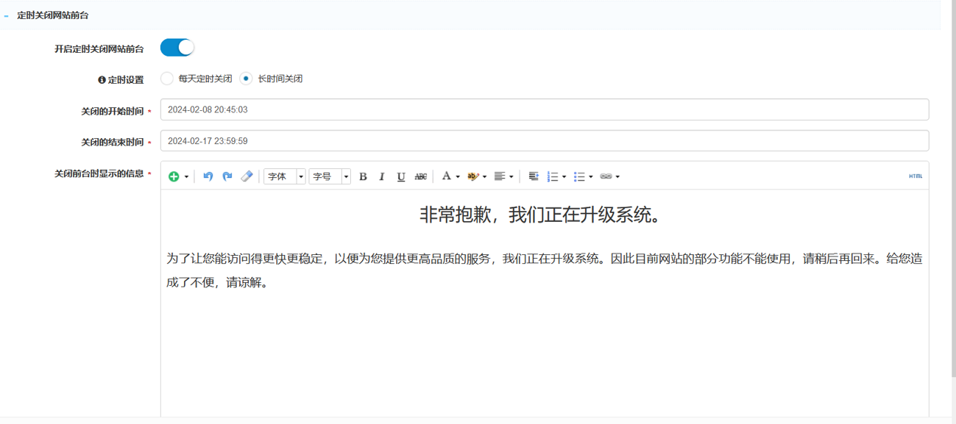Open the green plus insert dropdown
This screenshot has width=956, height=424.
(178, 176)
